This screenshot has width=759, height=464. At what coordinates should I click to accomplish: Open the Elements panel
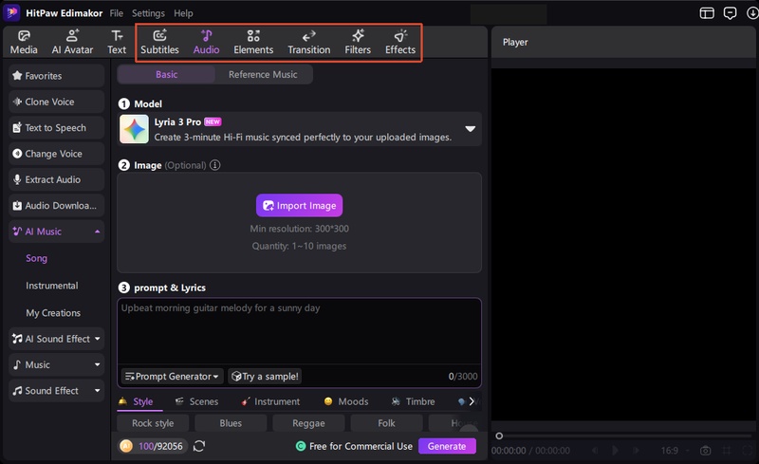click(253, 42)
